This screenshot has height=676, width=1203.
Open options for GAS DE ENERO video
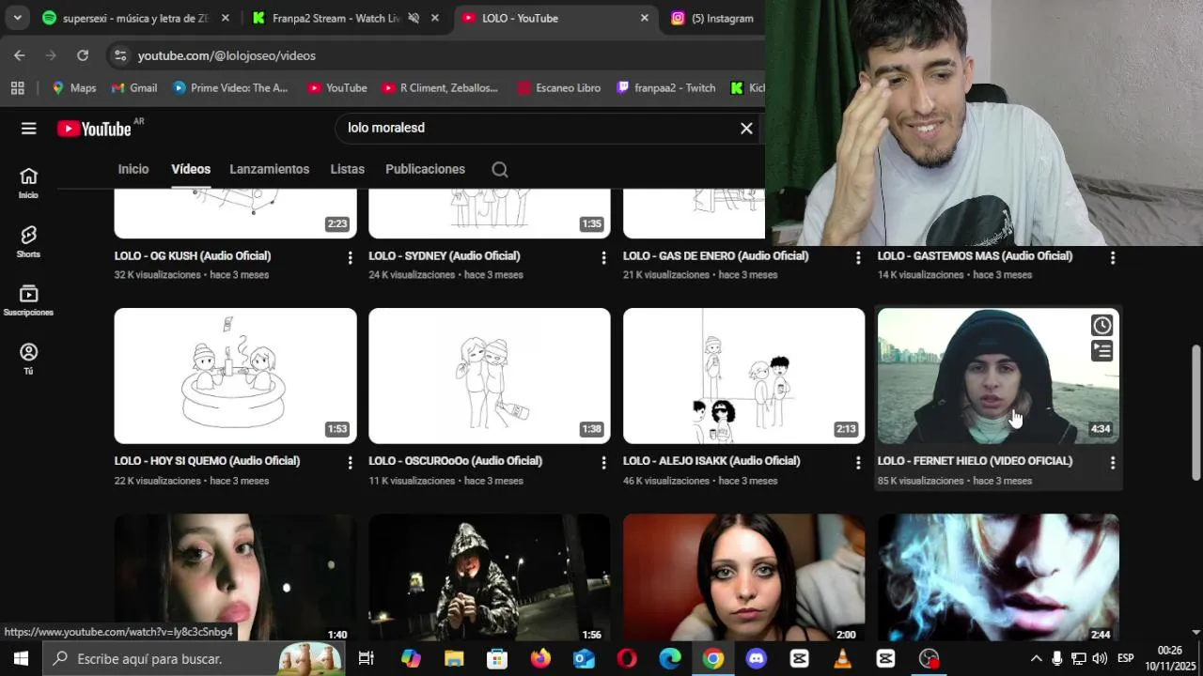click(857, 257)
